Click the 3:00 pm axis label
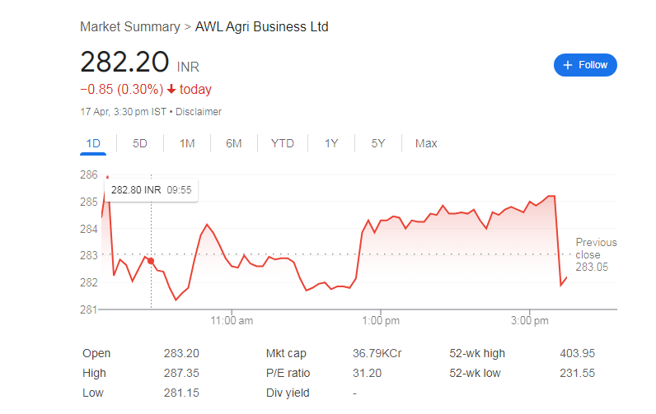The image size is (656, 414). [530, 321]
